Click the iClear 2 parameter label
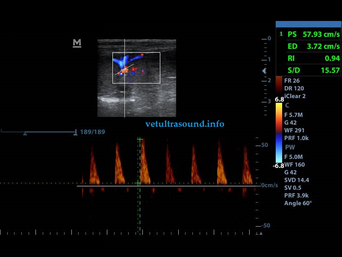 pos(295,96)
